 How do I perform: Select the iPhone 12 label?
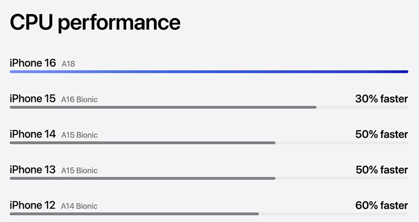[32, 206]
